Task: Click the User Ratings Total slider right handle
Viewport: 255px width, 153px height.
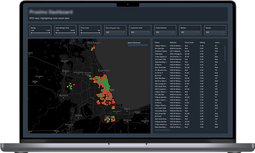Action: [75, 33]
